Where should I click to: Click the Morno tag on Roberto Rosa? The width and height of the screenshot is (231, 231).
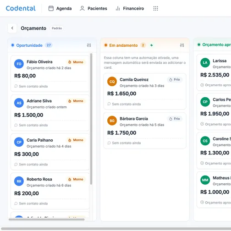click(x=76, y=179)
